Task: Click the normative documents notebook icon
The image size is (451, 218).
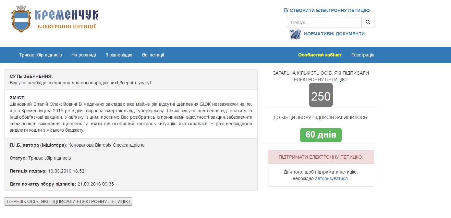Action: (295, 34)
